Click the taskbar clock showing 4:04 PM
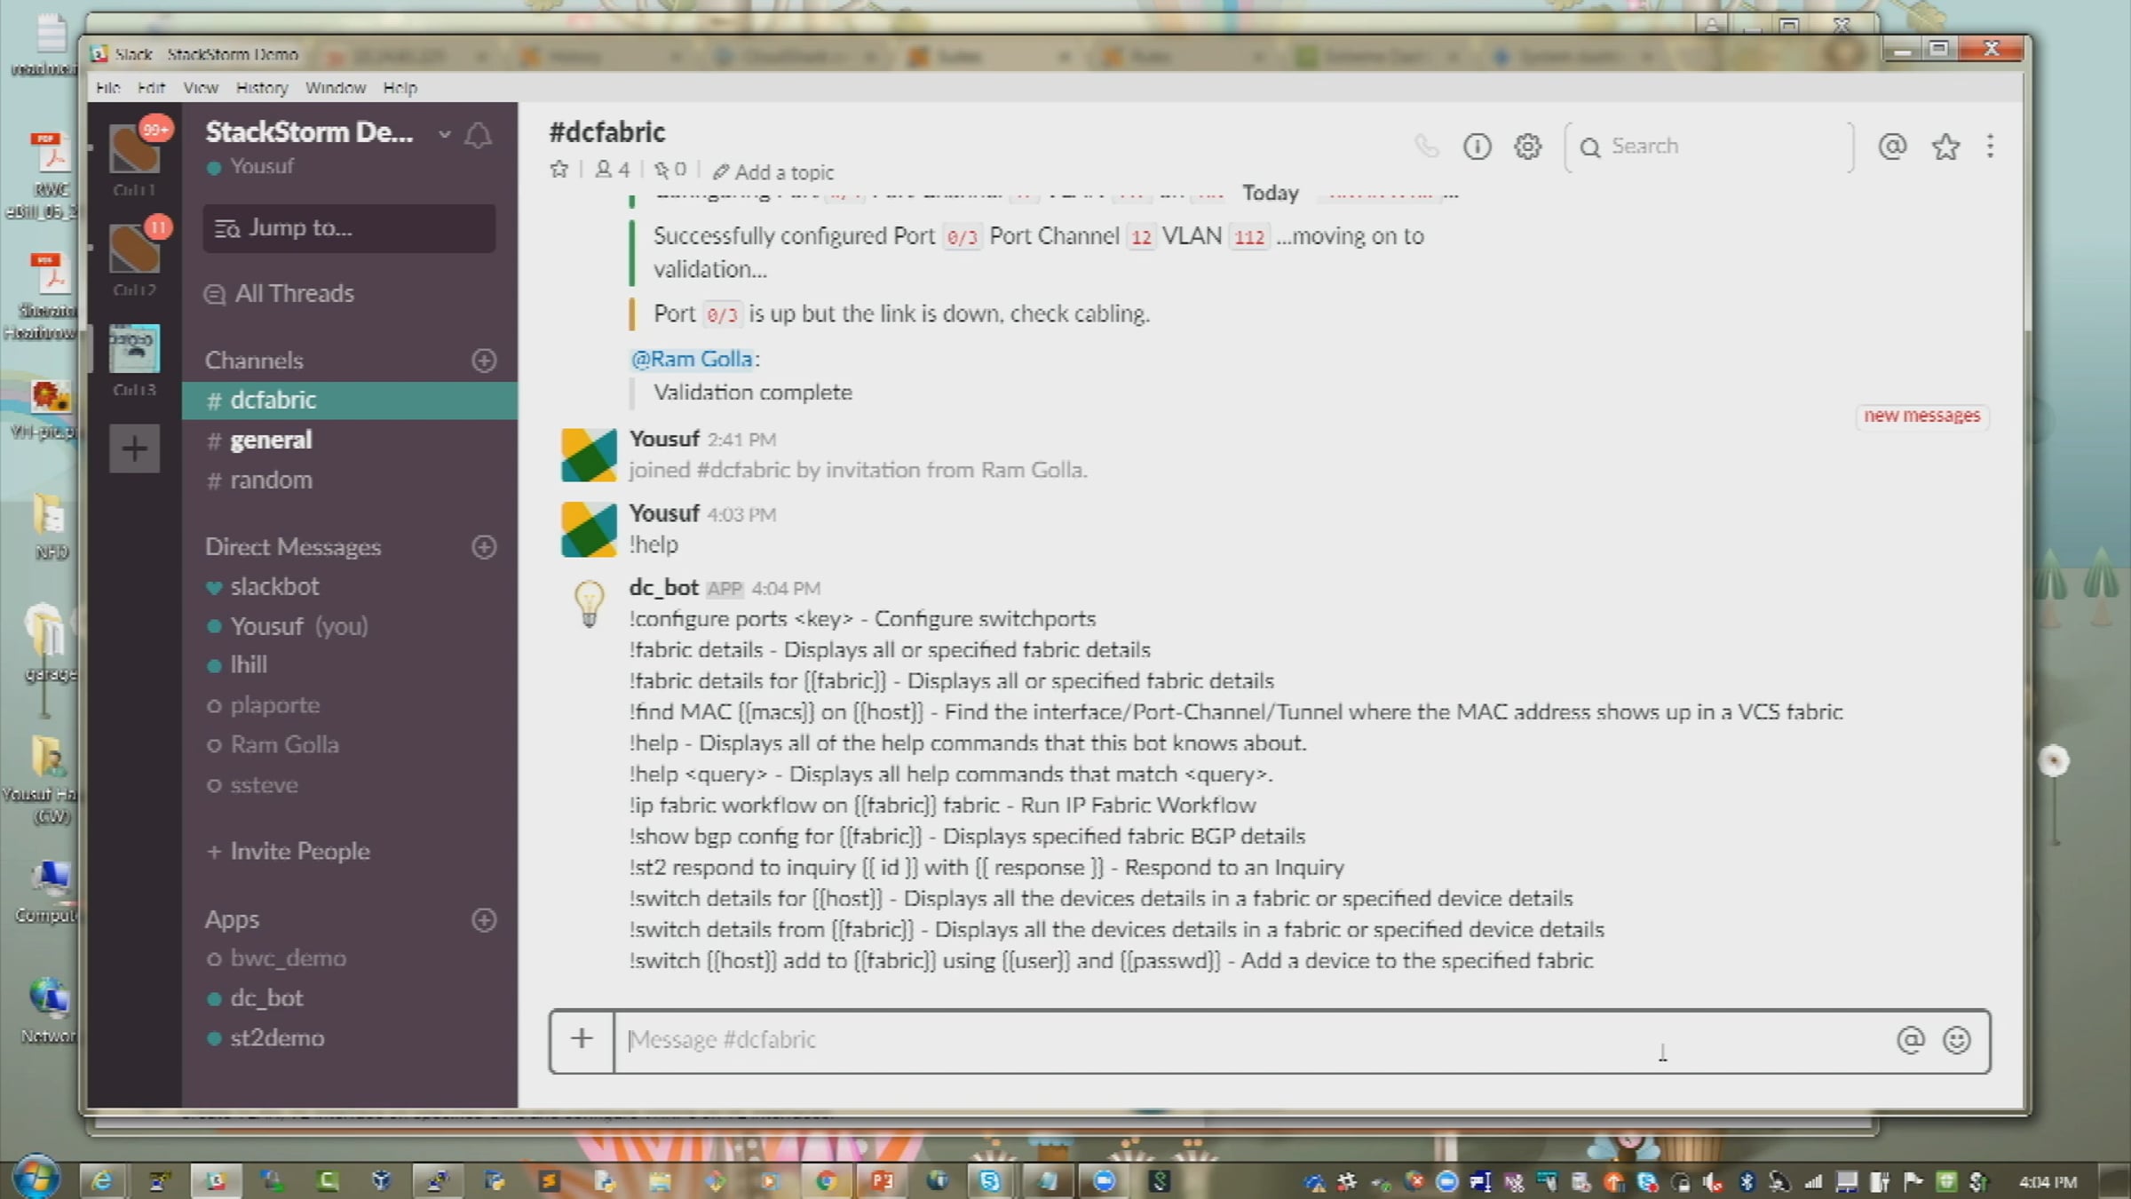This screenshot has width=2131, height=1199. pyautogui.click(x=2048, y=1182)
